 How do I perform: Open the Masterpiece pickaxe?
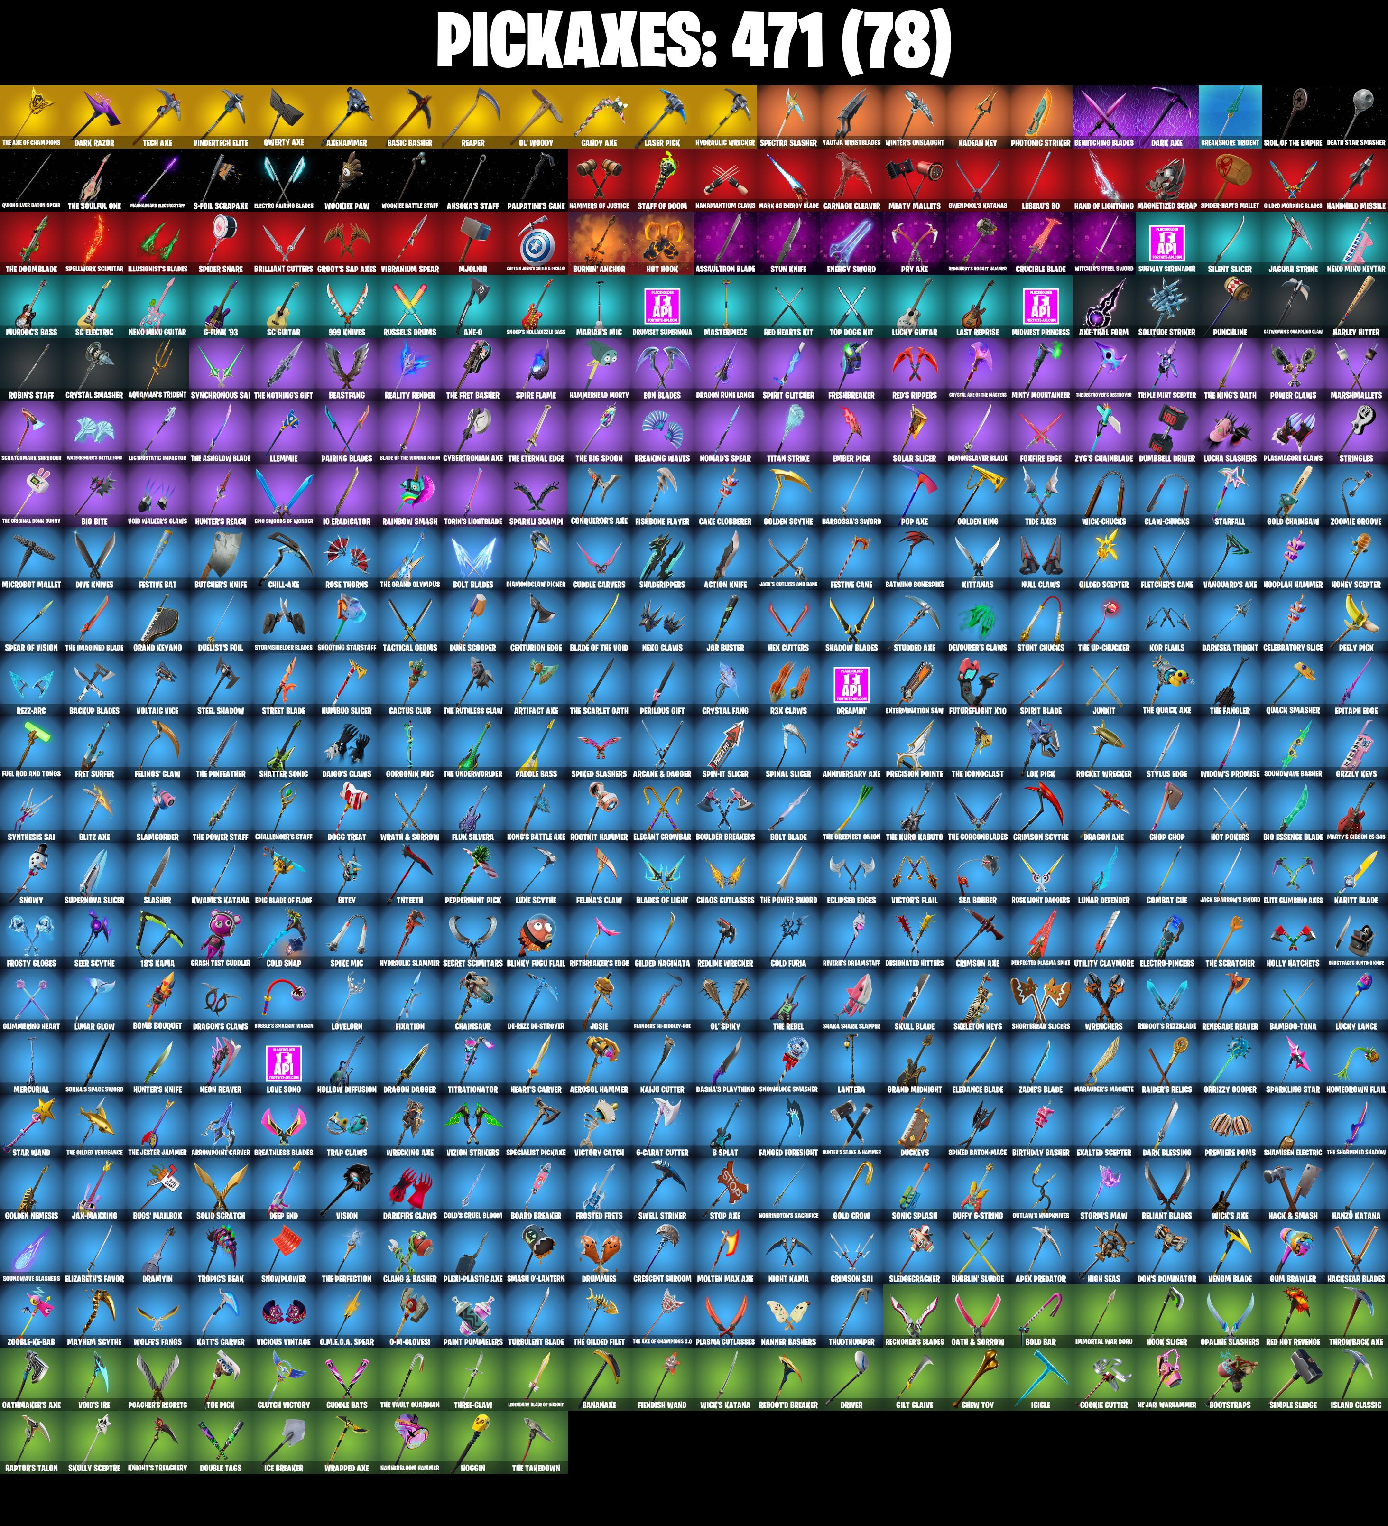coord(725,307)
